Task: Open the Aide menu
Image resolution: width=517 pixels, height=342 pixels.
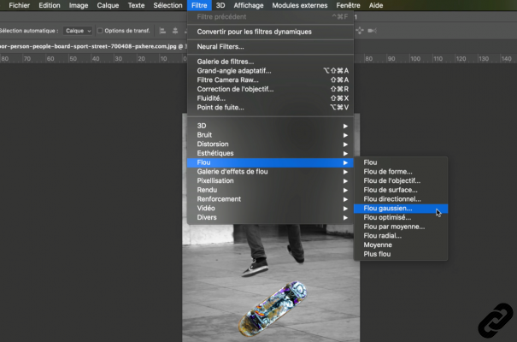Action: [x=376, y=5]
